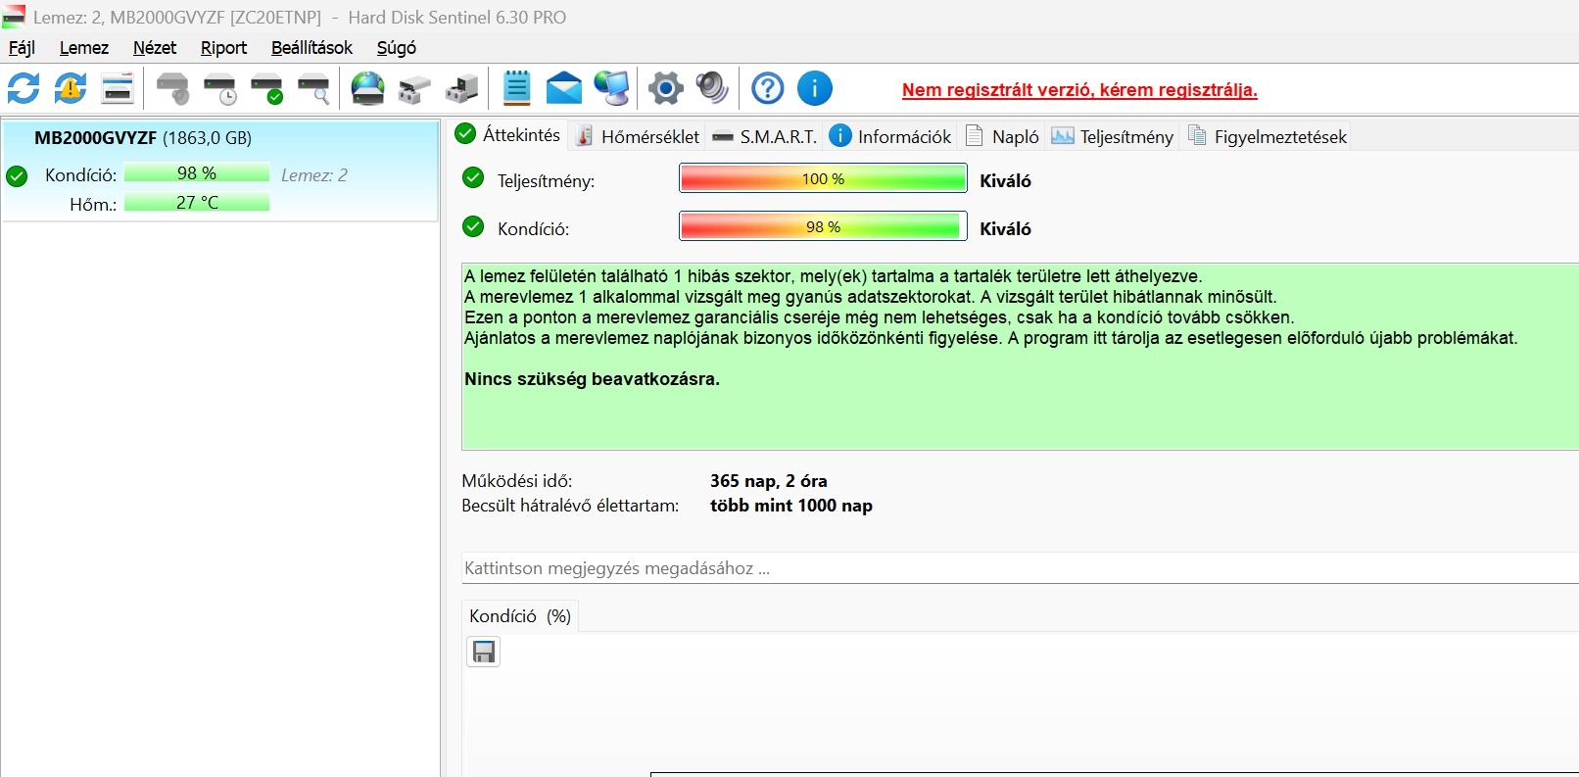Select the Kondíció (%) chart tab
The image size is (1579, 777).
tap(520, 615)
